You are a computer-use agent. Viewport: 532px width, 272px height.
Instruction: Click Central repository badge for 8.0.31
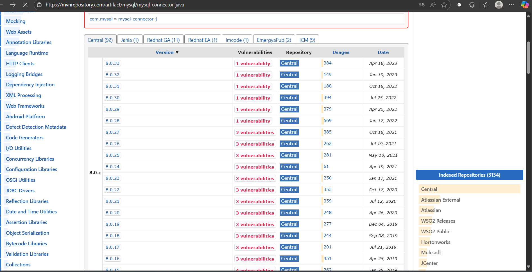(x=289, y=86)
